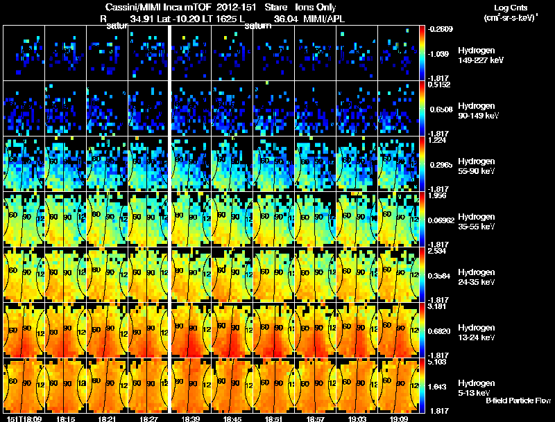The width and height of the screenshot is (555, 422).
Task: Open the 13-24 keV image panel at 18:45
Action: click(x=232, y=330)
